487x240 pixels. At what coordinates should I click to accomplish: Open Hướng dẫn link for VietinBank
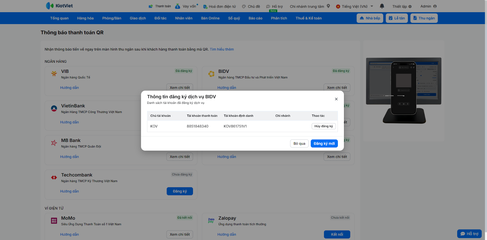tap(69, 122)
